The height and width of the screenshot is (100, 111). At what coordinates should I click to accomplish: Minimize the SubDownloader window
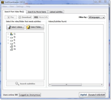96,1
